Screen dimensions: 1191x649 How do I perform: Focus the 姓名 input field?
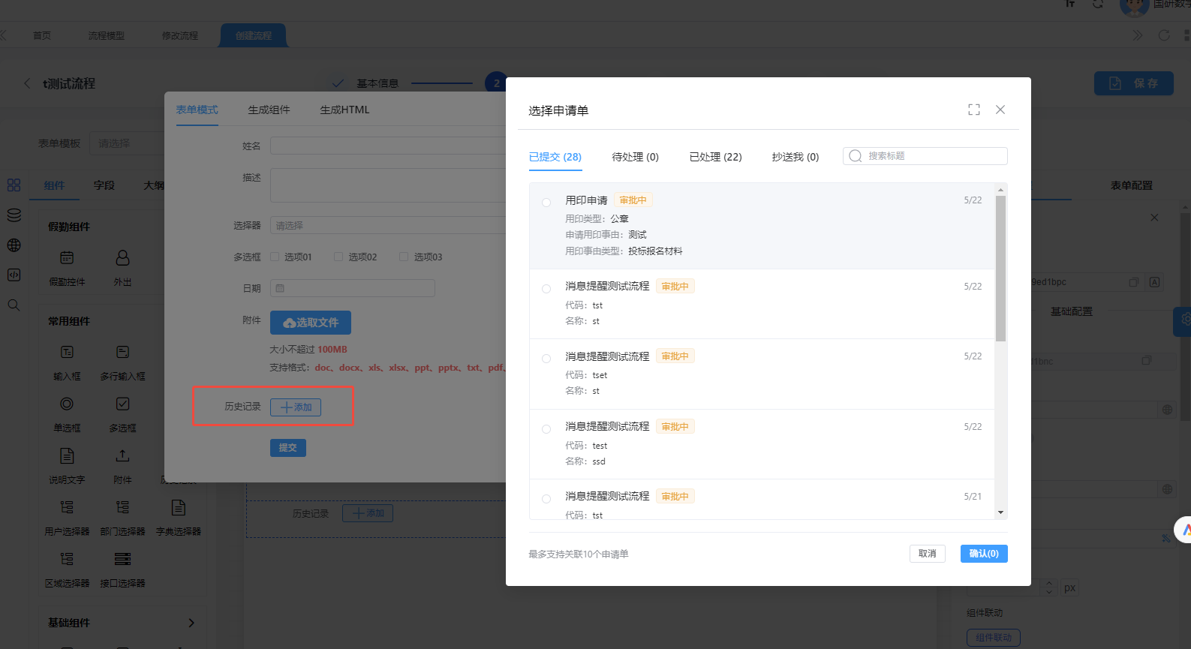tap(388, 146)
